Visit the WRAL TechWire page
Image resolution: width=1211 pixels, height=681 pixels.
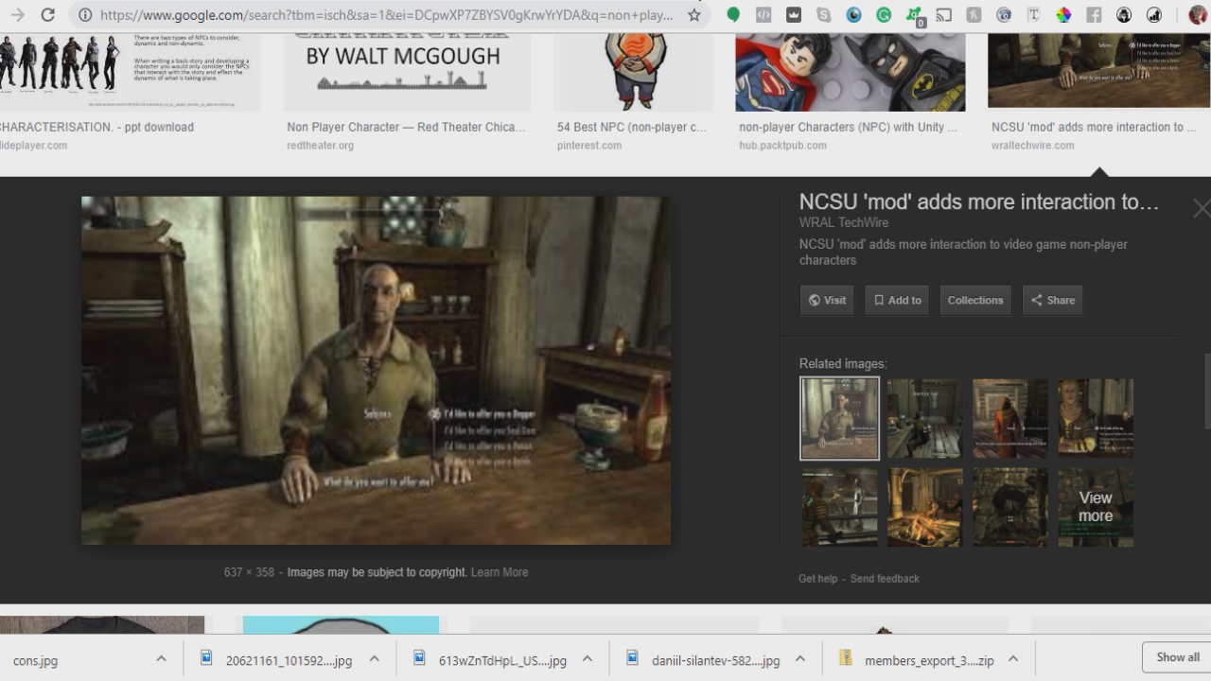coord(827,300)
